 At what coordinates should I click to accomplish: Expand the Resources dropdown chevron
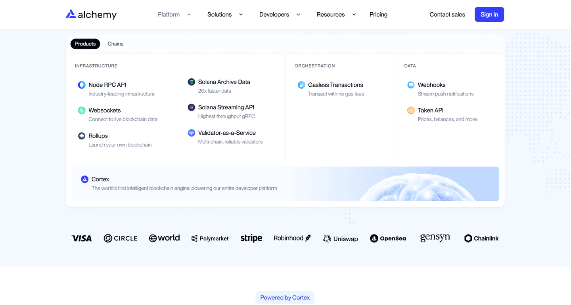pyautogui.click(x=354, y=15)
